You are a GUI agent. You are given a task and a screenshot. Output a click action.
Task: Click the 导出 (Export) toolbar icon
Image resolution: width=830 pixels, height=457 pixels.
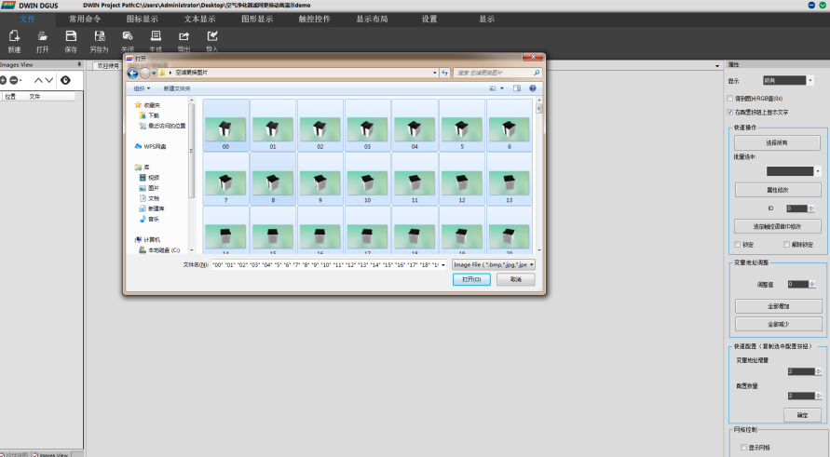pyautogui.click(x=184, y=38)
